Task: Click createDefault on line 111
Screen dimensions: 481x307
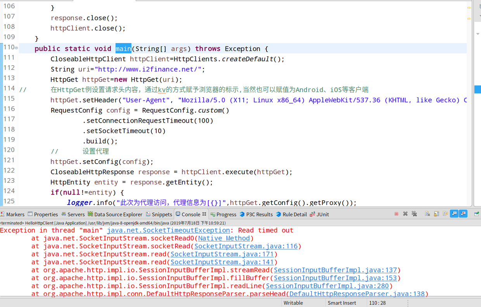Action: (247, 59)
